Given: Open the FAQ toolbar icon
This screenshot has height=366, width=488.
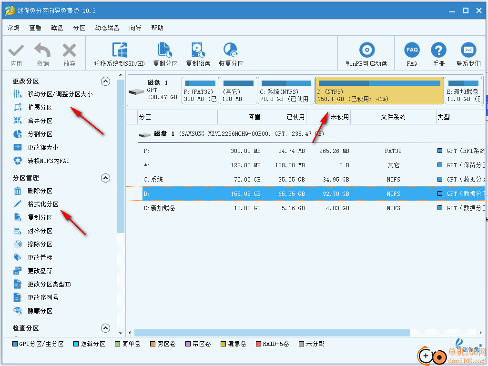Looking at the screenshot, I should (x=412, y=50).
